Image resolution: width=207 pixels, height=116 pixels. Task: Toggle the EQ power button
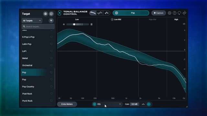95,104
